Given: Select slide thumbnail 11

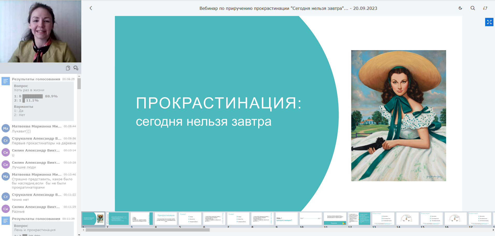Looking at the screenshot, I should [x=335, y=218].
